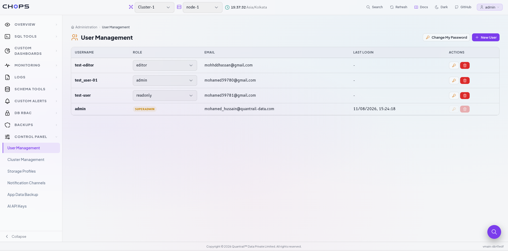508x251 pixels.
Task: Toggle Dark mode
Action: coord(441,7)
